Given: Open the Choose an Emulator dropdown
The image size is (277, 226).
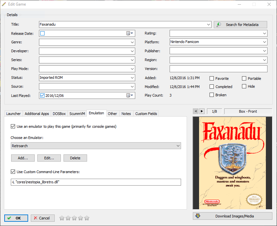Looking at the screenshot, I should [96, 146].
